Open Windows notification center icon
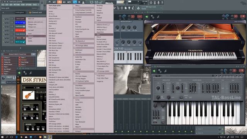 [x=242, y=137]
